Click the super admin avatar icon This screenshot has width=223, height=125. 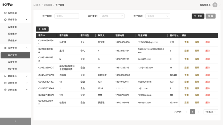pos(215,5)
